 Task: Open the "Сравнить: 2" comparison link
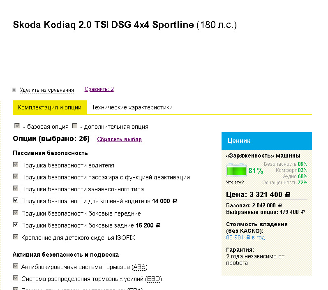(x=99, y=89)
